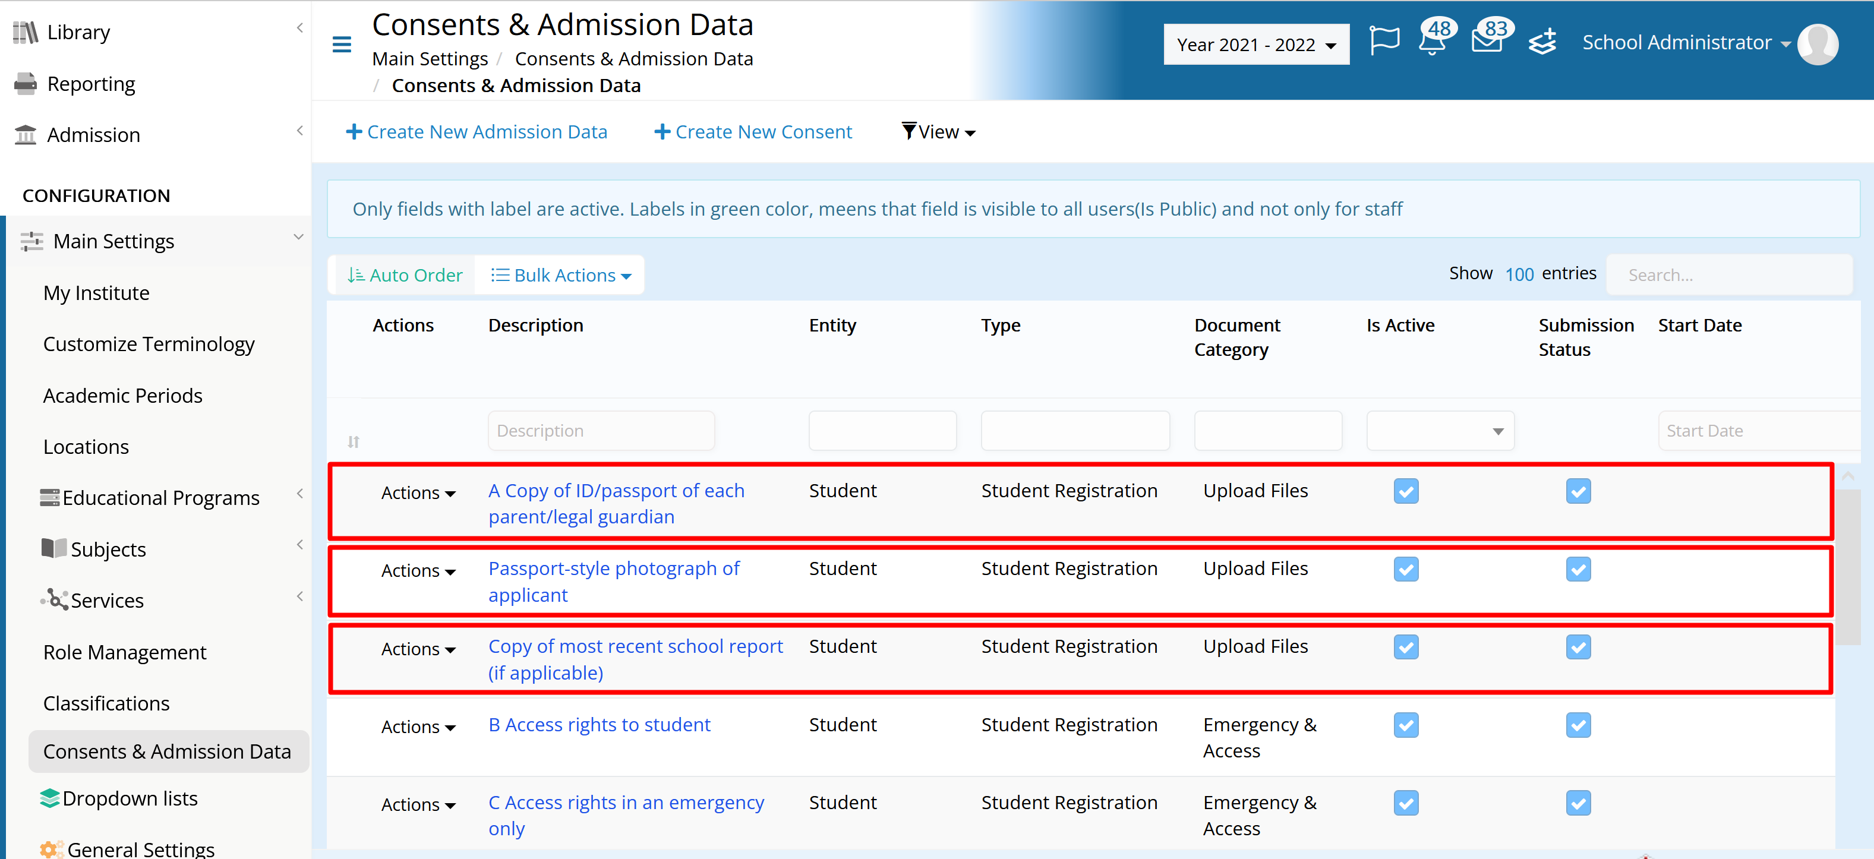Click the Reporting printer icon
This screenshot has height=859, width=1874.
tap(26, 84)
